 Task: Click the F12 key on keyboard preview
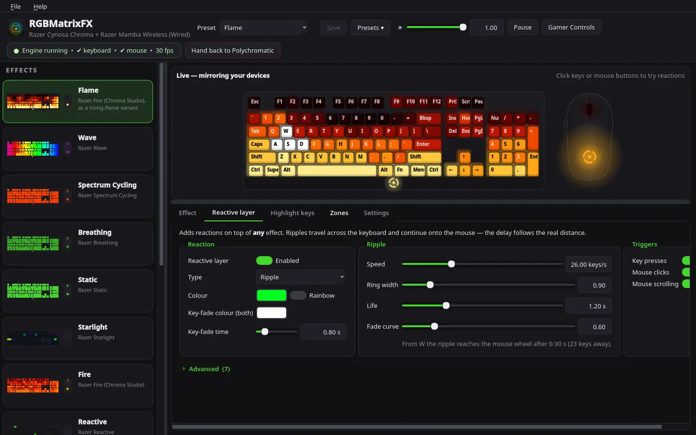tap(436, 102)
